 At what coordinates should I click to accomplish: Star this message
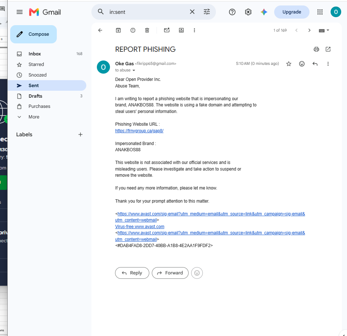289,64
